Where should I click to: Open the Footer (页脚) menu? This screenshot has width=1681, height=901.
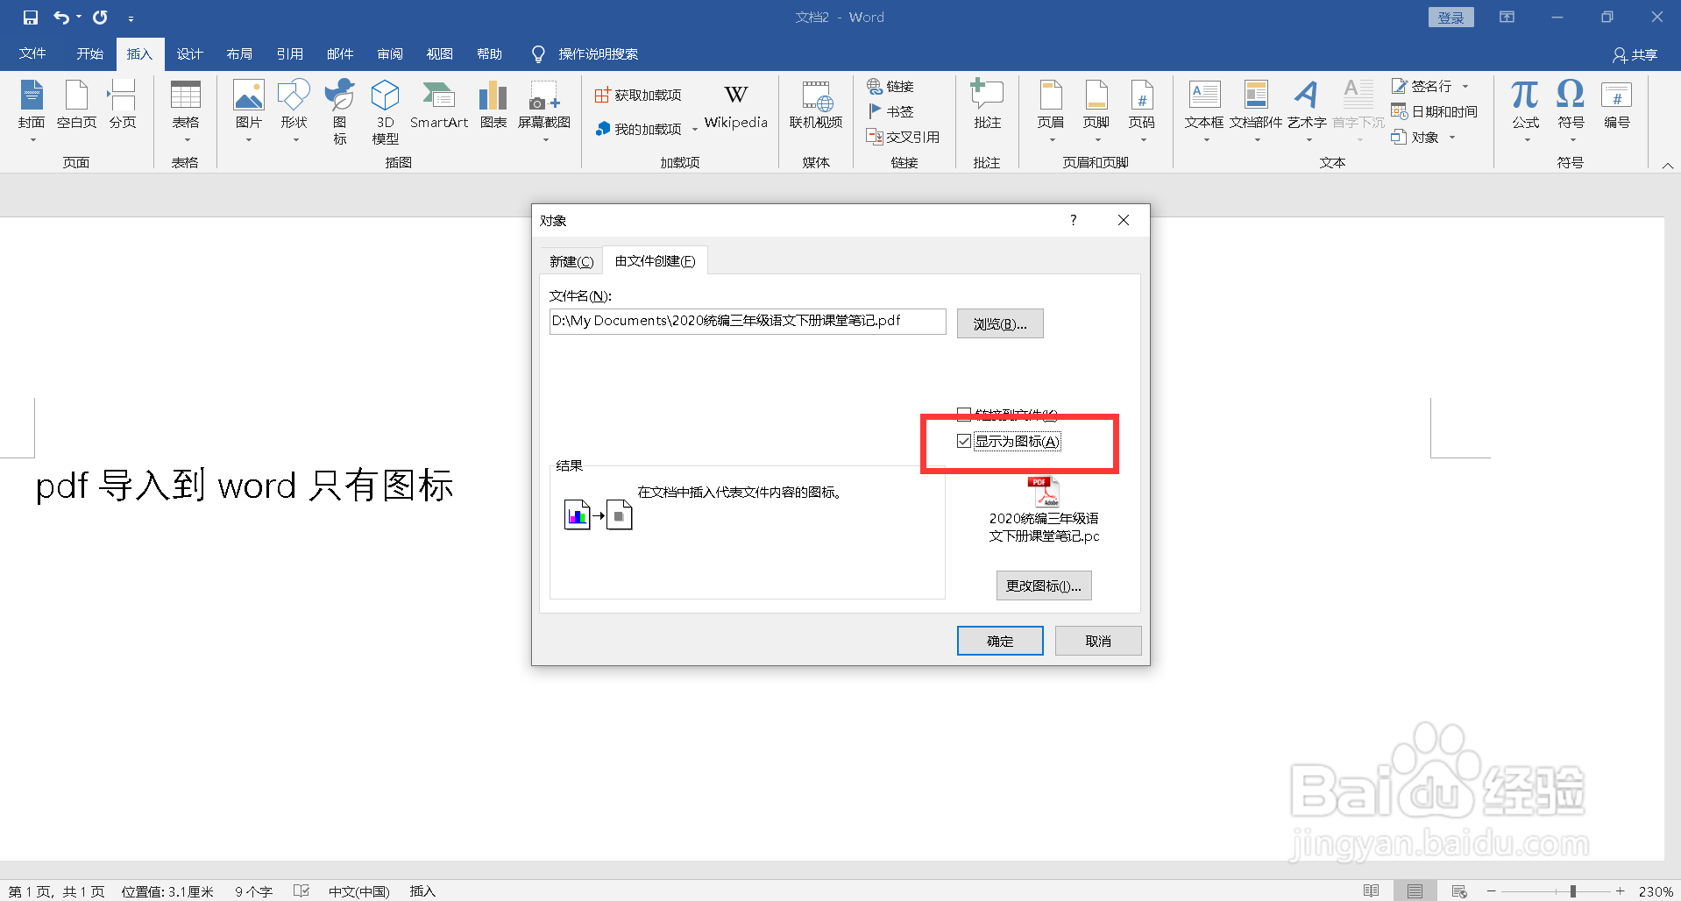coord(1096,112)
